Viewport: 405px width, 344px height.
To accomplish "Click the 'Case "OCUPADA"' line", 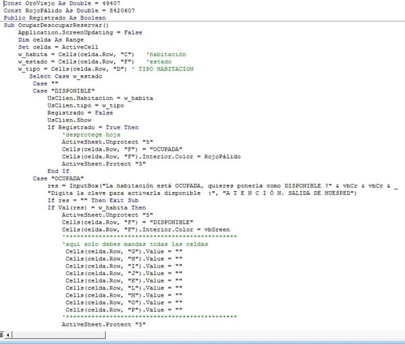I will pos(58,178).
